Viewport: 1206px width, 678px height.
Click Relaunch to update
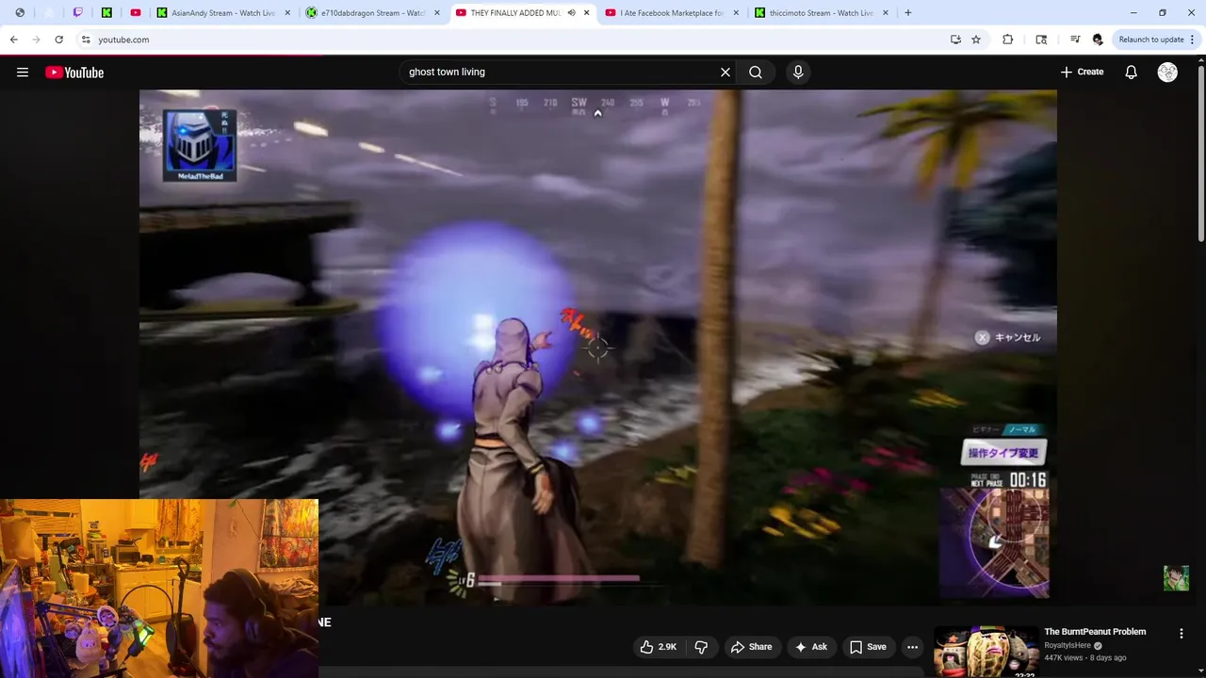(x=1151, y=40)
